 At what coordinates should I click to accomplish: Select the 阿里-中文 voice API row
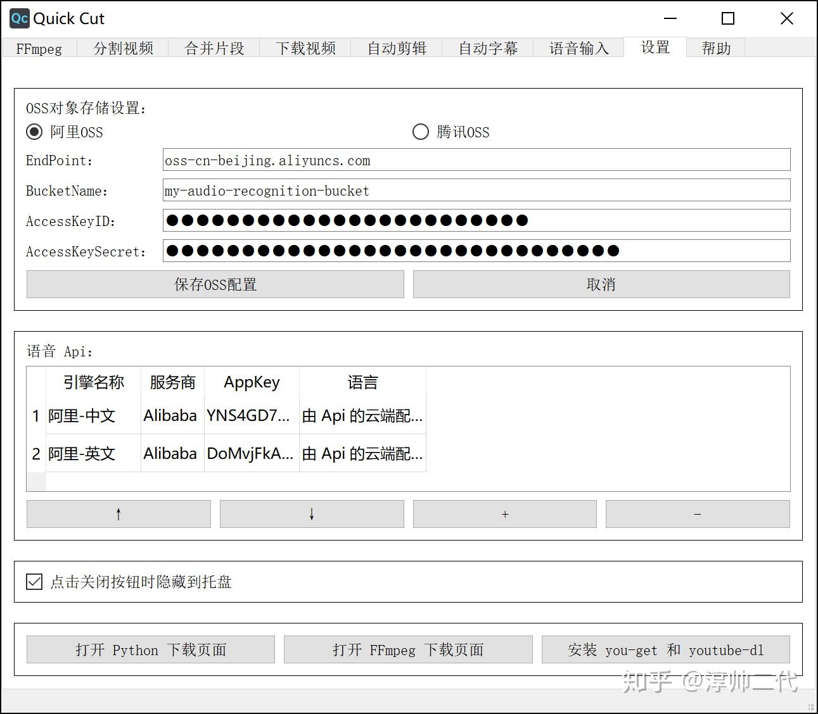coord(82,416)
